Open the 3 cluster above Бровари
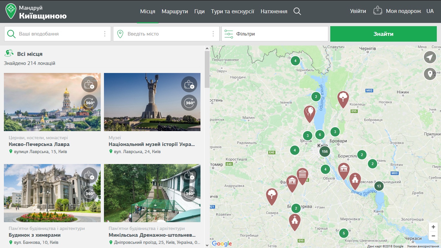The height and width of the screenshot is (248, 441). [x=335, y=131]
